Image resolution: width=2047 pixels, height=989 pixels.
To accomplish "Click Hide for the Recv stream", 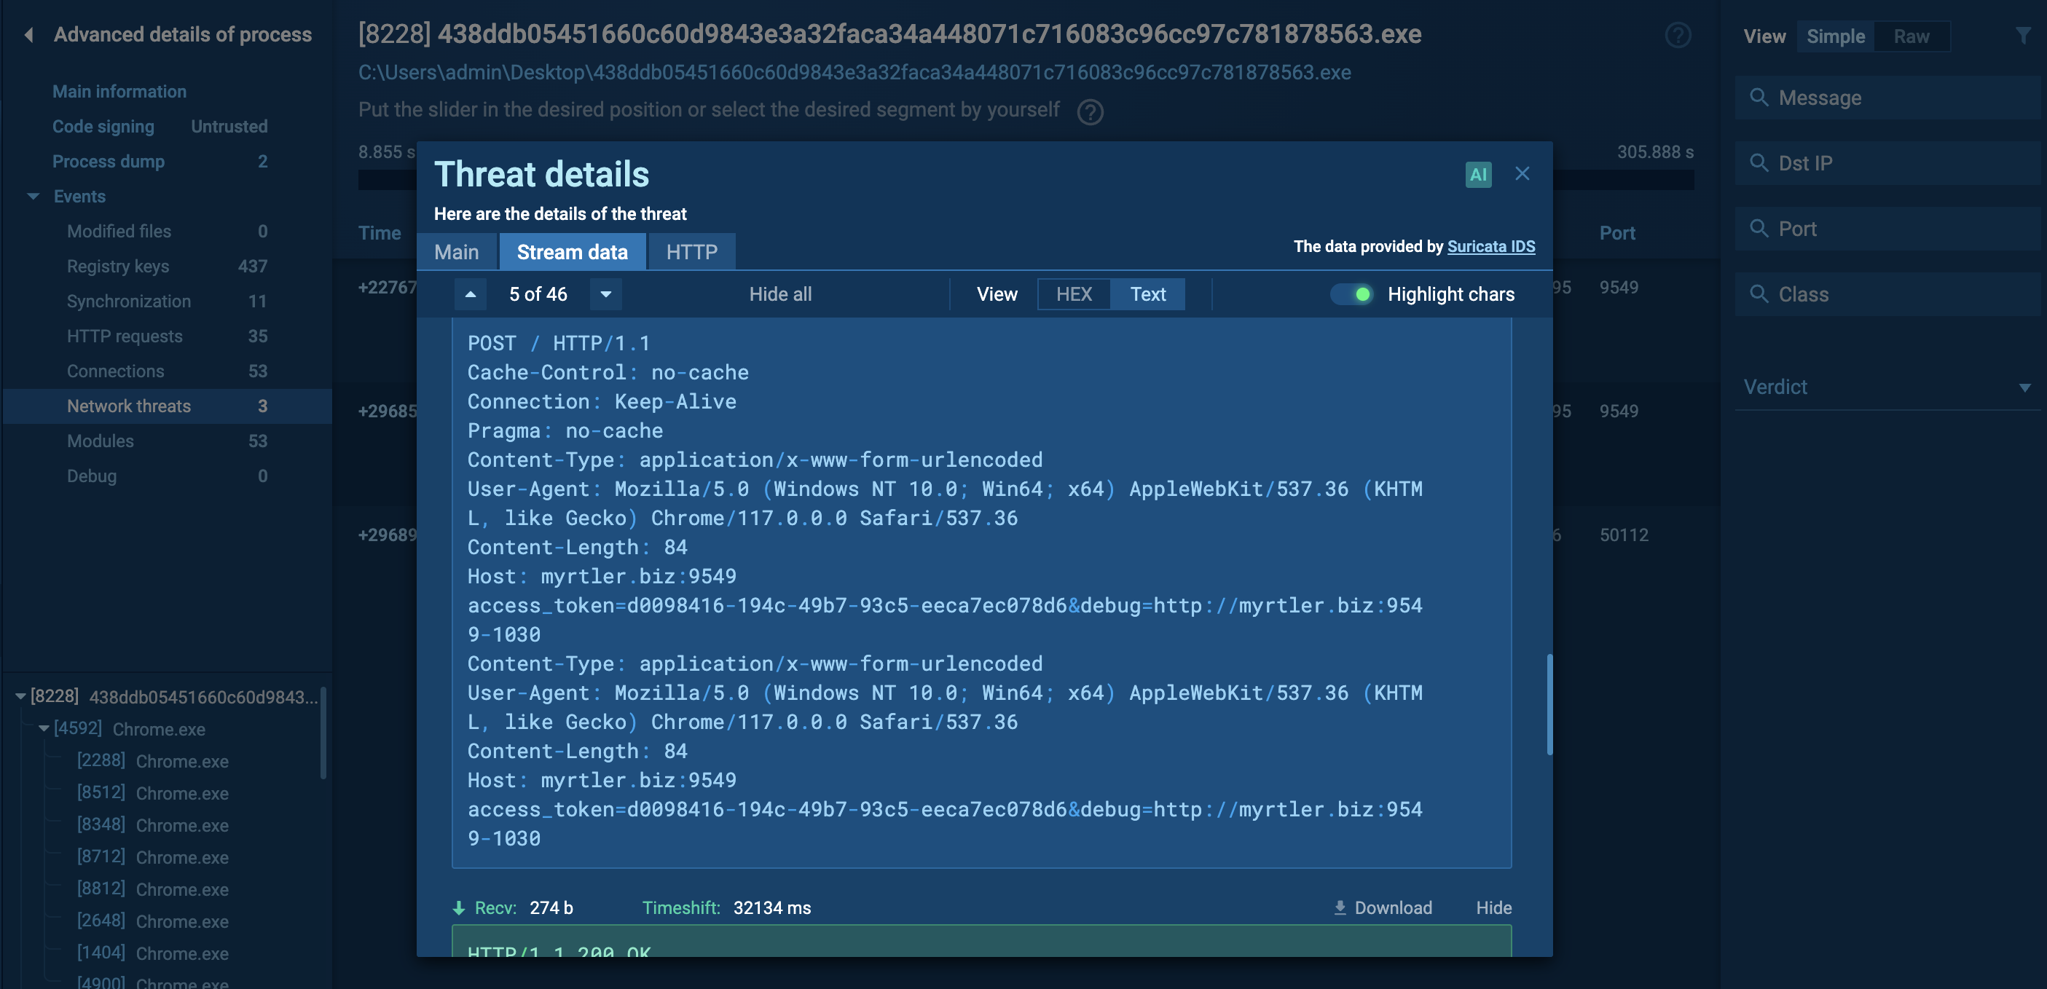I will tap(1493, 907).
